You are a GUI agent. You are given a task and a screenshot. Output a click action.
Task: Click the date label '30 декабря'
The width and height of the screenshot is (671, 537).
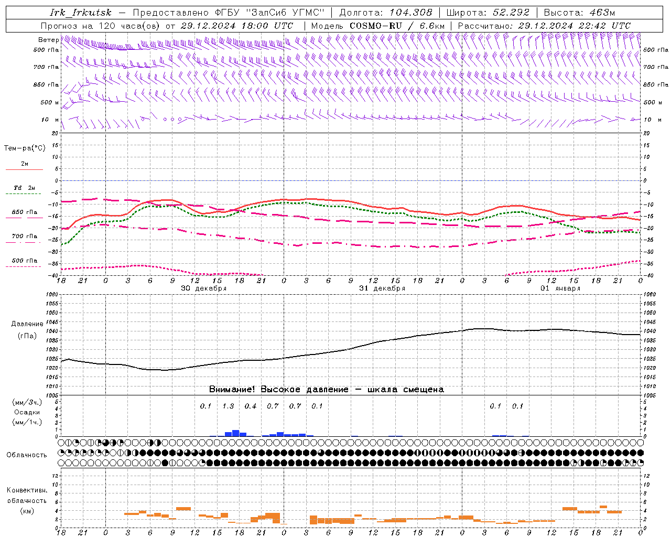point(204,288)
